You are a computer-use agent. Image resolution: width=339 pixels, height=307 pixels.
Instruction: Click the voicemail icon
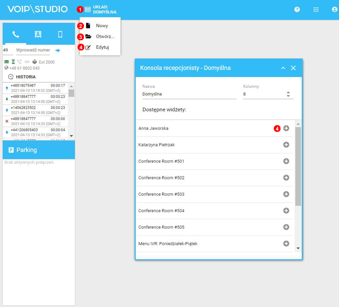click(27, 62)
